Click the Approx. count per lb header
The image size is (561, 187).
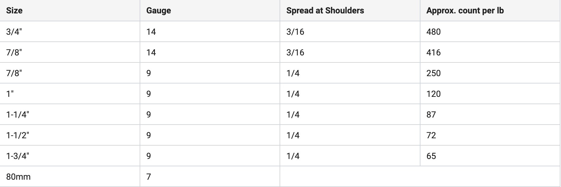click(x=465, y=11)
